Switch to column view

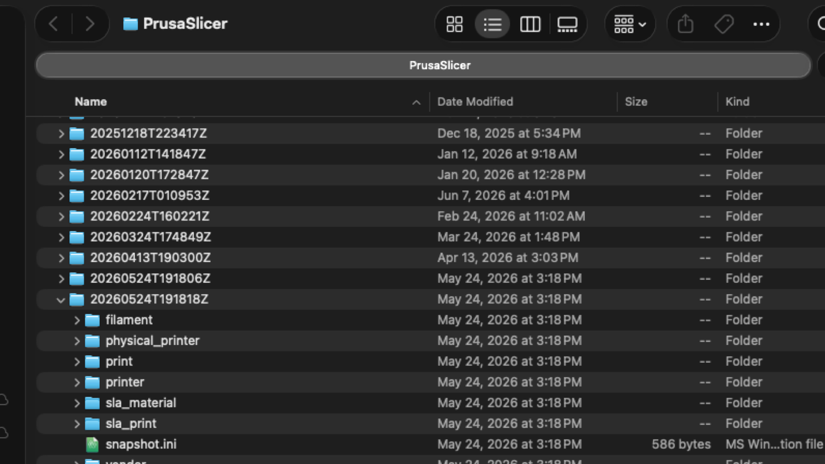point(530,24)
